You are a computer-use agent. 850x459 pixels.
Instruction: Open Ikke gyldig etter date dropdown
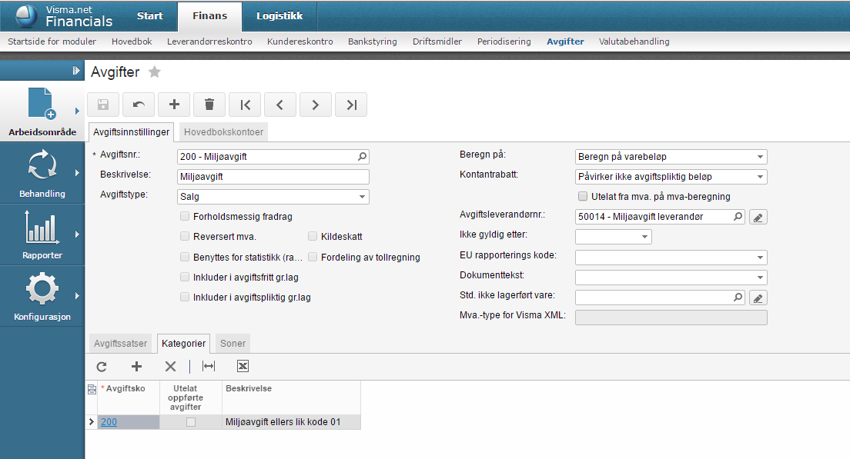(644, 237)
